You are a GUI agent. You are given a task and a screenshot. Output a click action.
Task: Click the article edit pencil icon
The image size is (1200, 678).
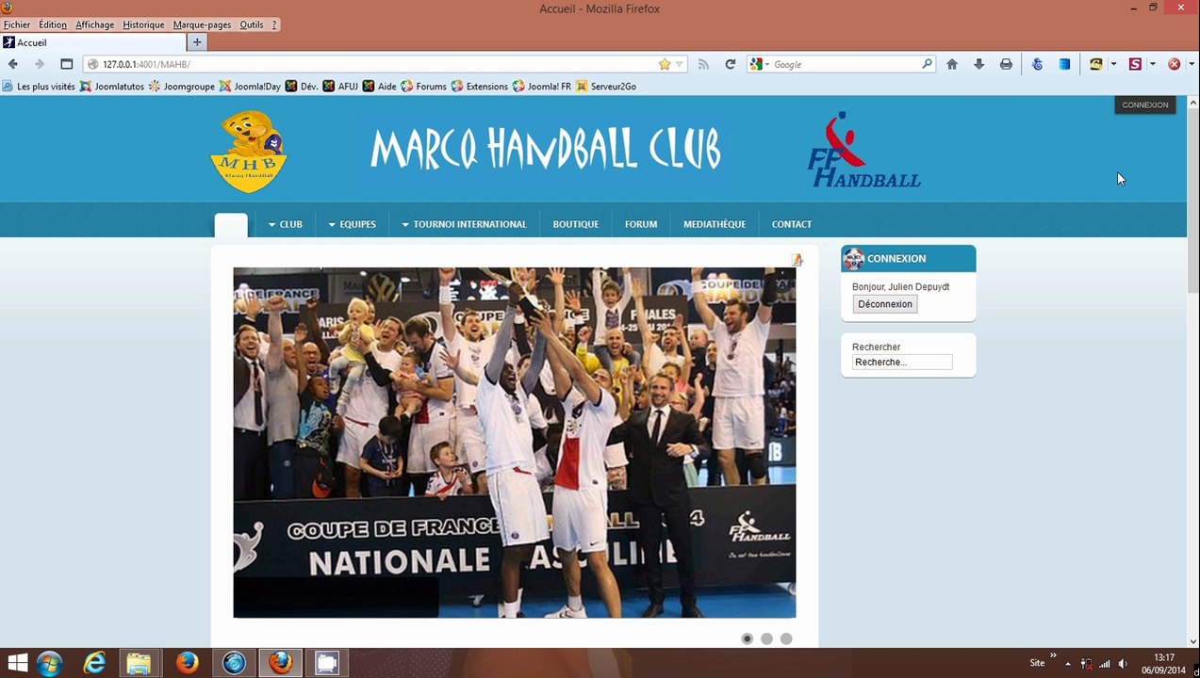coord(797,259)
